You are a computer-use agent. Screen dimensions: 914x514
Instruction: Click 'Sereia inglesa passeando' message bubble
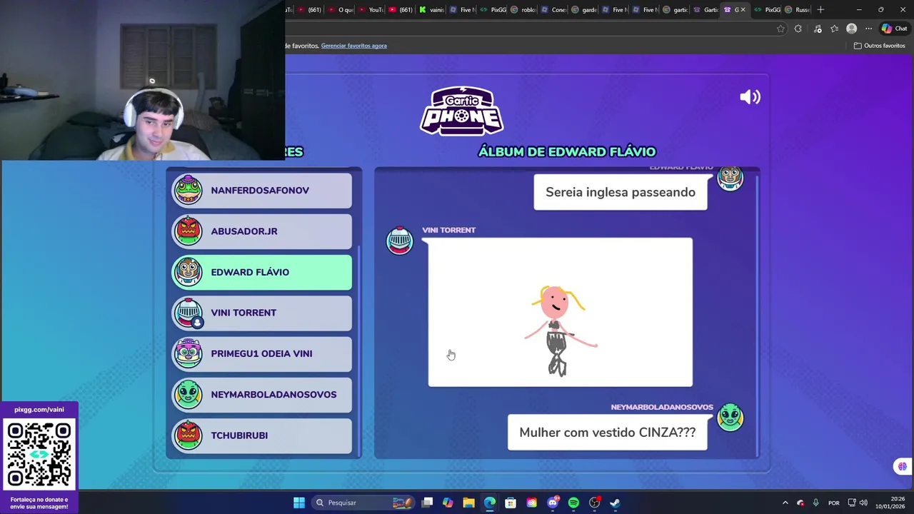(621, 192)
